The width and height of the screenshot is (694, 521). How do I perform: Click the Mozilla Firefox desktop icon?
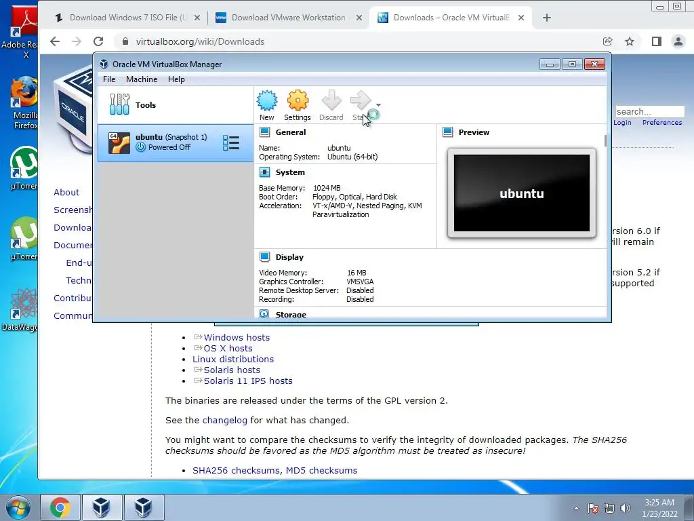coord(24,103)
